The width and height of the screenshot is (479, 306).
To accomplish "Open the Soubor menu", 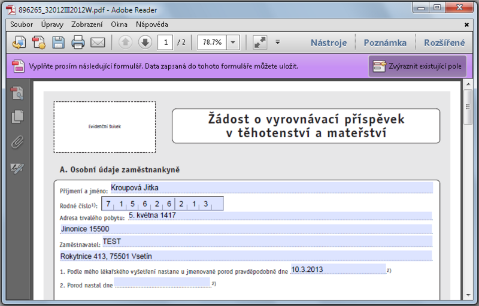I will (22, 25).
